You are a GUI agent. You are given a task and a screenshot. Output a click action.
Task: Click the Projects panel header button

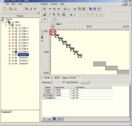click(x=20, y=16)
